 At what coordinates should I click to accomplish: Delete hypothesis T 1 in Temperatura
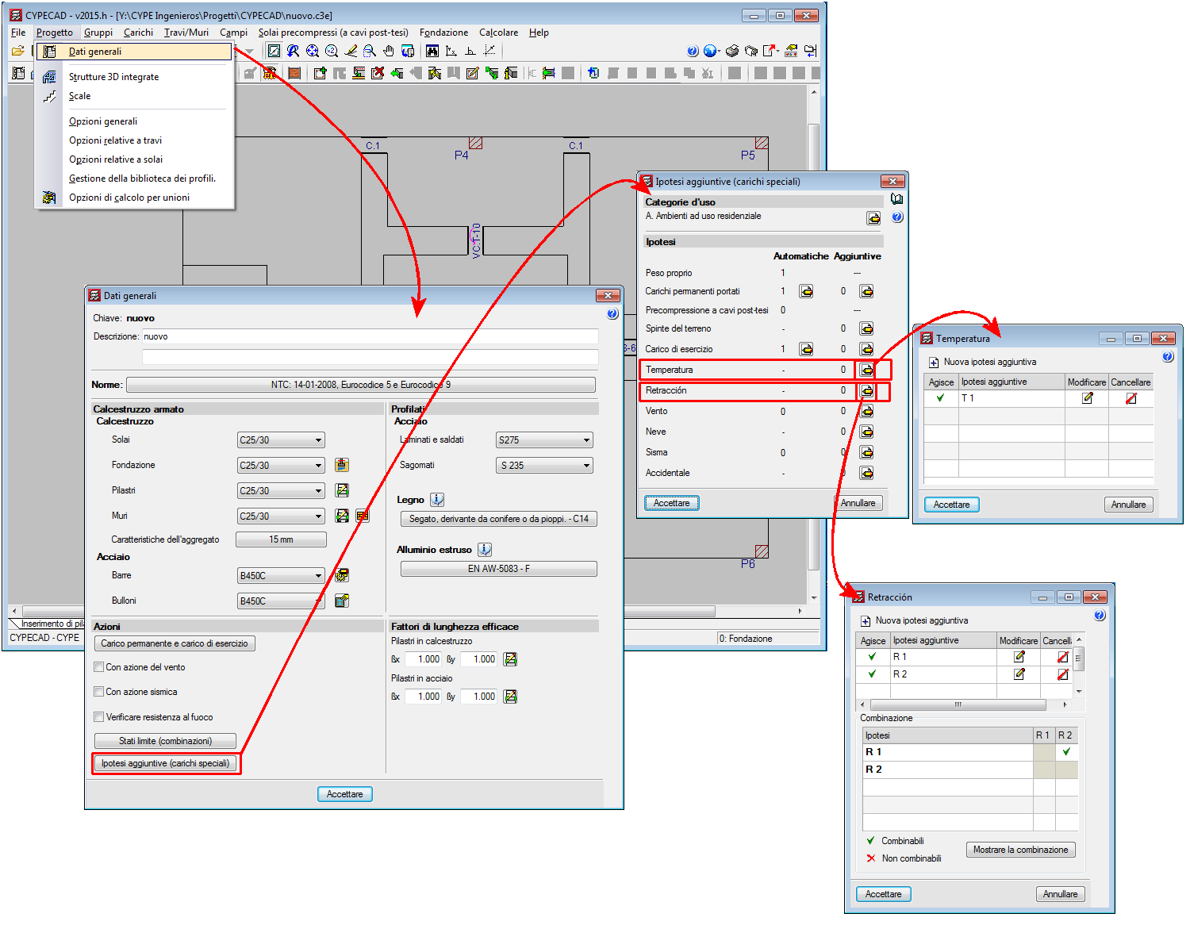coord(1130,398)
